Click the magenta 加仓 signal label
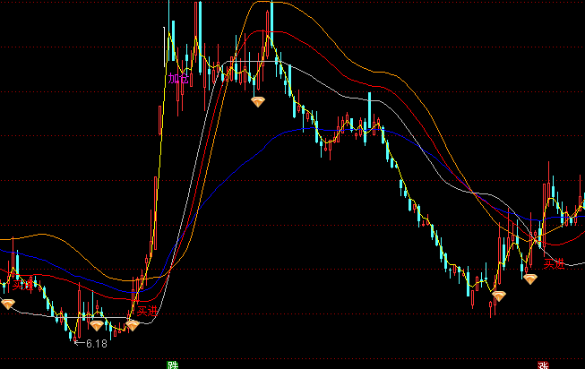Viewport: 585px width, 369px height. pos(179,79)
